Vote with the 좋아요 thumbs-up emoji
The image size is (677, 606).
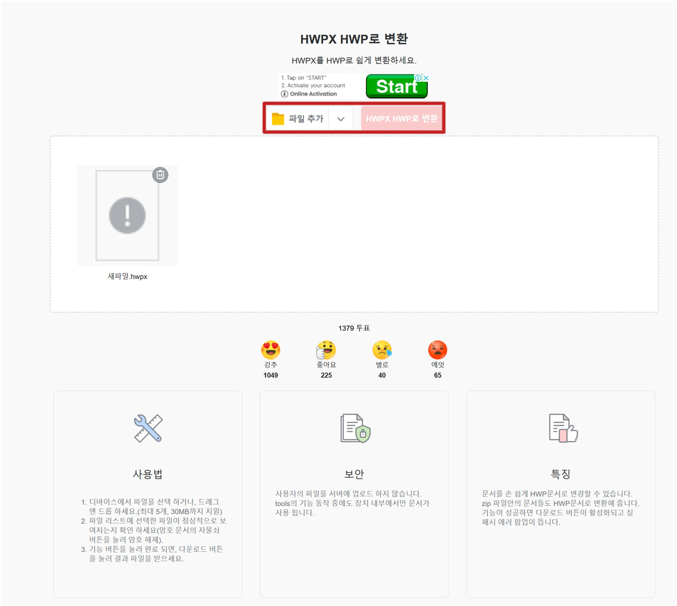(x=326, y=349)
